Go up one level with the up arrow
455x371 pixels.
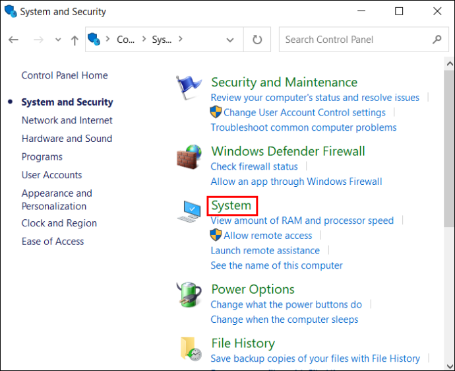point(75,40)
